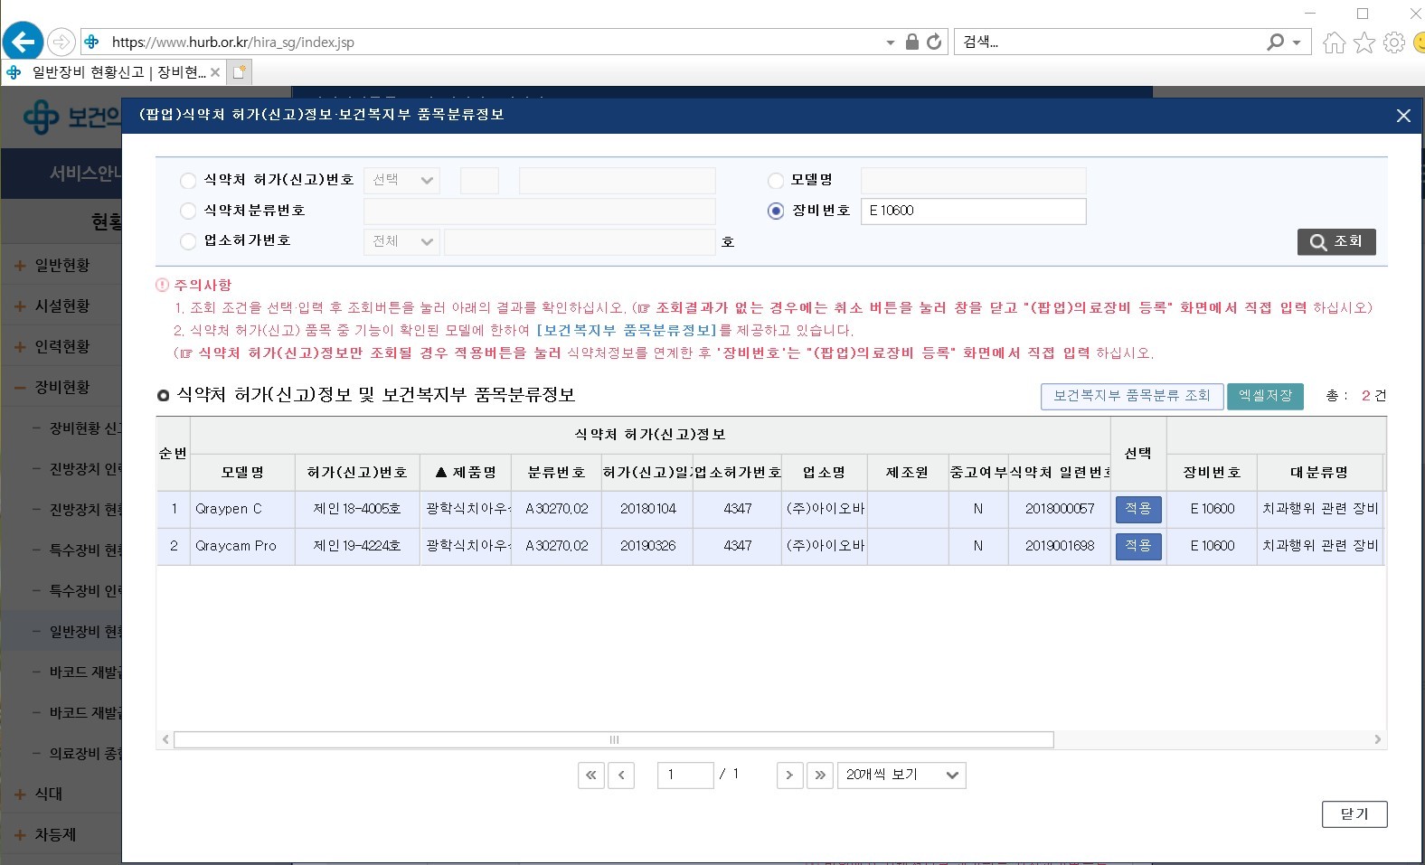Click the address bar lock icon

[911, 42]
